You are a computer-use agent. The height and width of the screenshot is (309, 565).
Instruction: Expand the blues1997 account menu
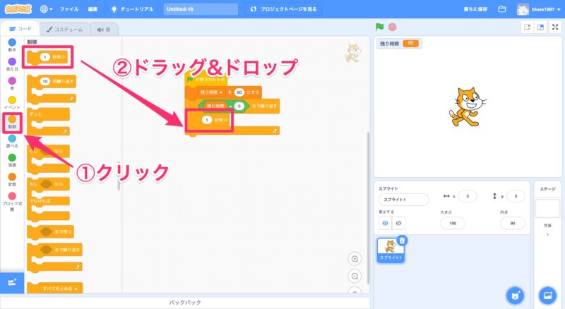pyautogui.click(x=539, y=9)
